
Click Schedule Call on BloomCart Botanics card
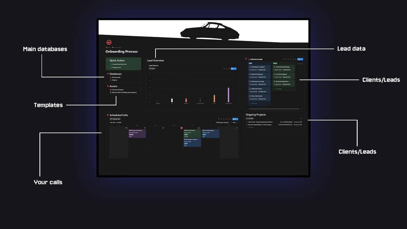coord(262,77)
